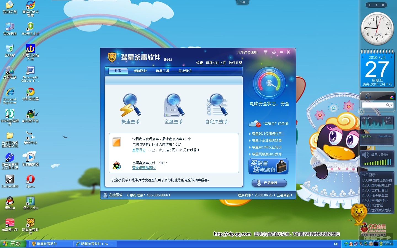Adjust the volume gadget level bars
Viewport: 397px width, 248px height.
tap(377, 162)
